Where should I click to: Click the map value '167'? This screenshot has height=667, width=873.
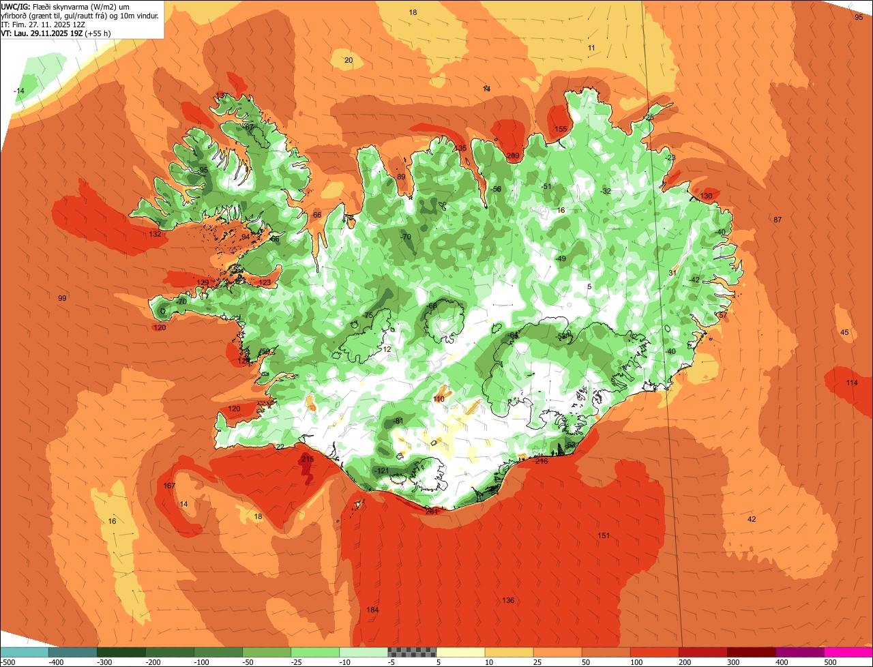[x=170, y=486]
